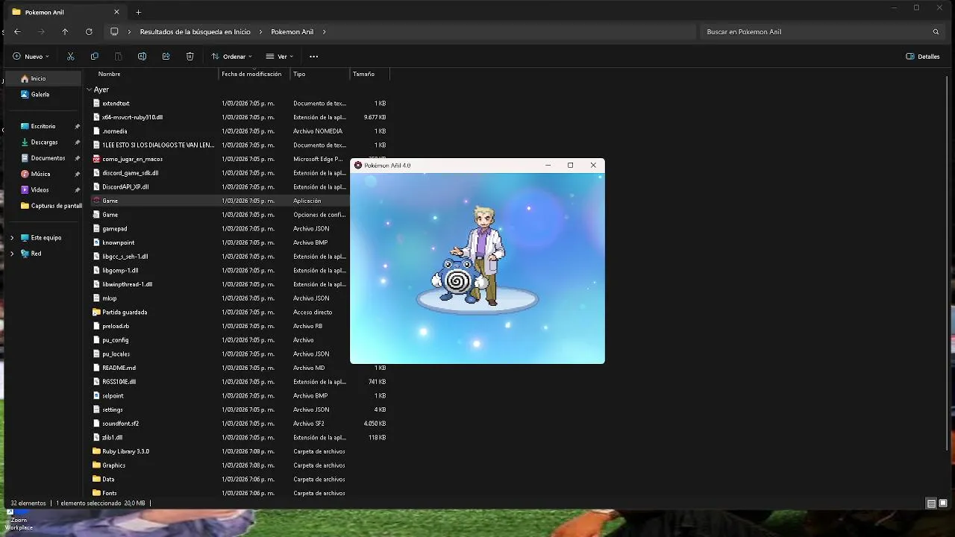This screenshot has width=955, height=537.
Task: Click Resultados de la búsqueda en Inicio breadcrumb
Action: [195, 32]
